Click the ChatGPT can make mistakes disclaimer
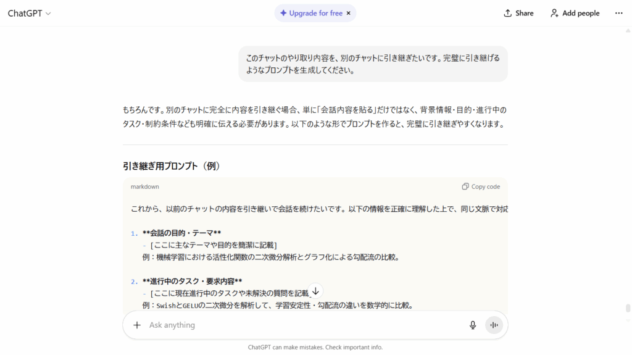632x355 pixels. tap(315, 347)
